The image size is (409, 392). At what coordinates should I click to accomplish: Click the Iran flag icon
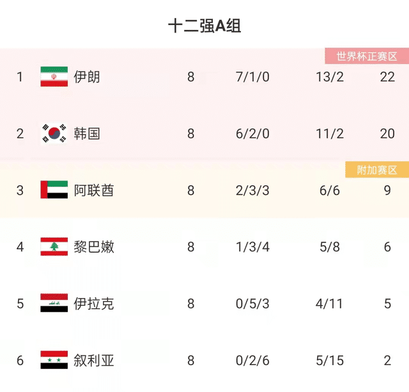click(54, 77)
